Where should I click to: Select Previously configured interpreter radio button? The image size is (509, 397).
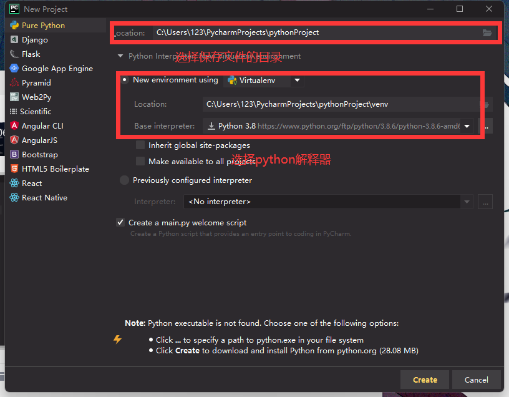[125, 180]
